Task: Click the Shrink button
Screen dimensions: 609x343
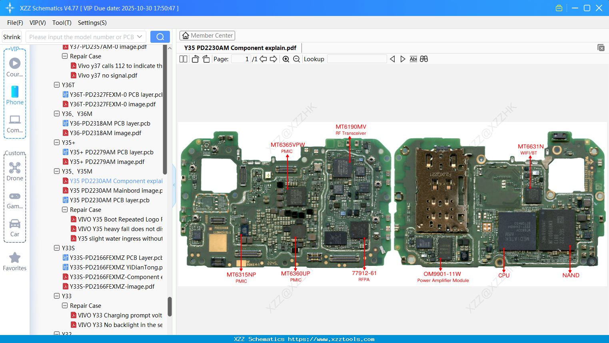Action: click(12, 36)
